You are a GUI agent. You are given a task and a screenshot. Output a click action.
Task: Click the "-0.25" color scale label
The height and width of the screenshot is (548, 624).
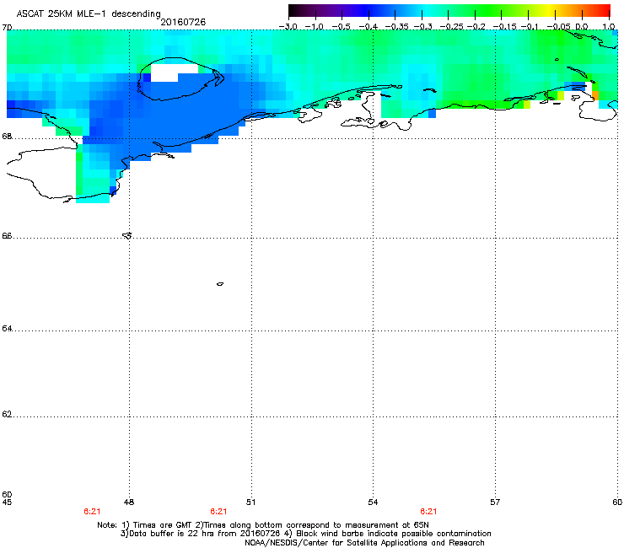pyautogui.click(x=451, y=27)
